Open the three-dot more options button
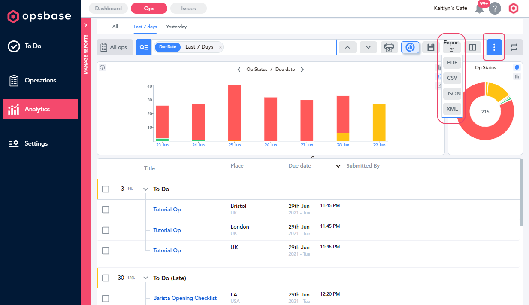The width and height of the screenshot is (529, 305). pyautogui.click(x=494, y=47)
